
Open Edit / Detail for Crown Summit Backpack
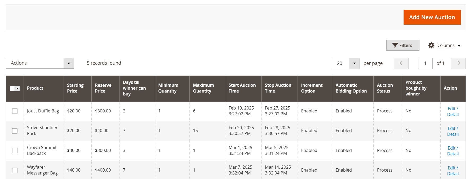click(453, 151)
